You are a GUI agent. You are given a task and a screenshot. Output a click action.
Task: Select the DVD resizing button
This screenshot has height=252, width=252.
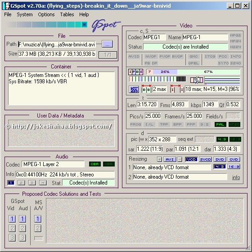220,159
